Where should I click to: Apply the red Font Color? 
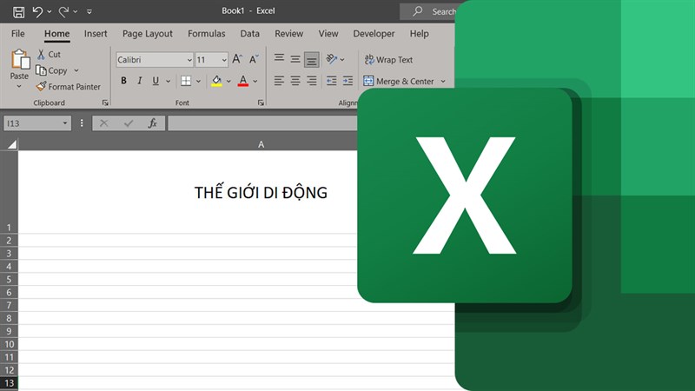tap(243, 81)
